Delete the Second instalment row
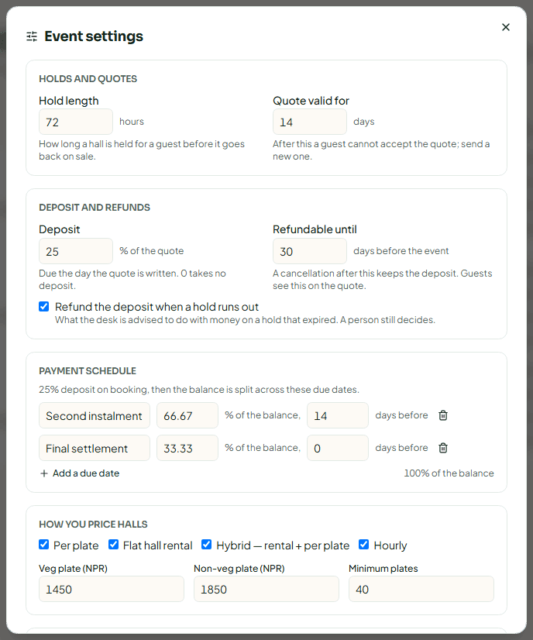This screenshot has width=533, height=640. click(x=443, y=415)
